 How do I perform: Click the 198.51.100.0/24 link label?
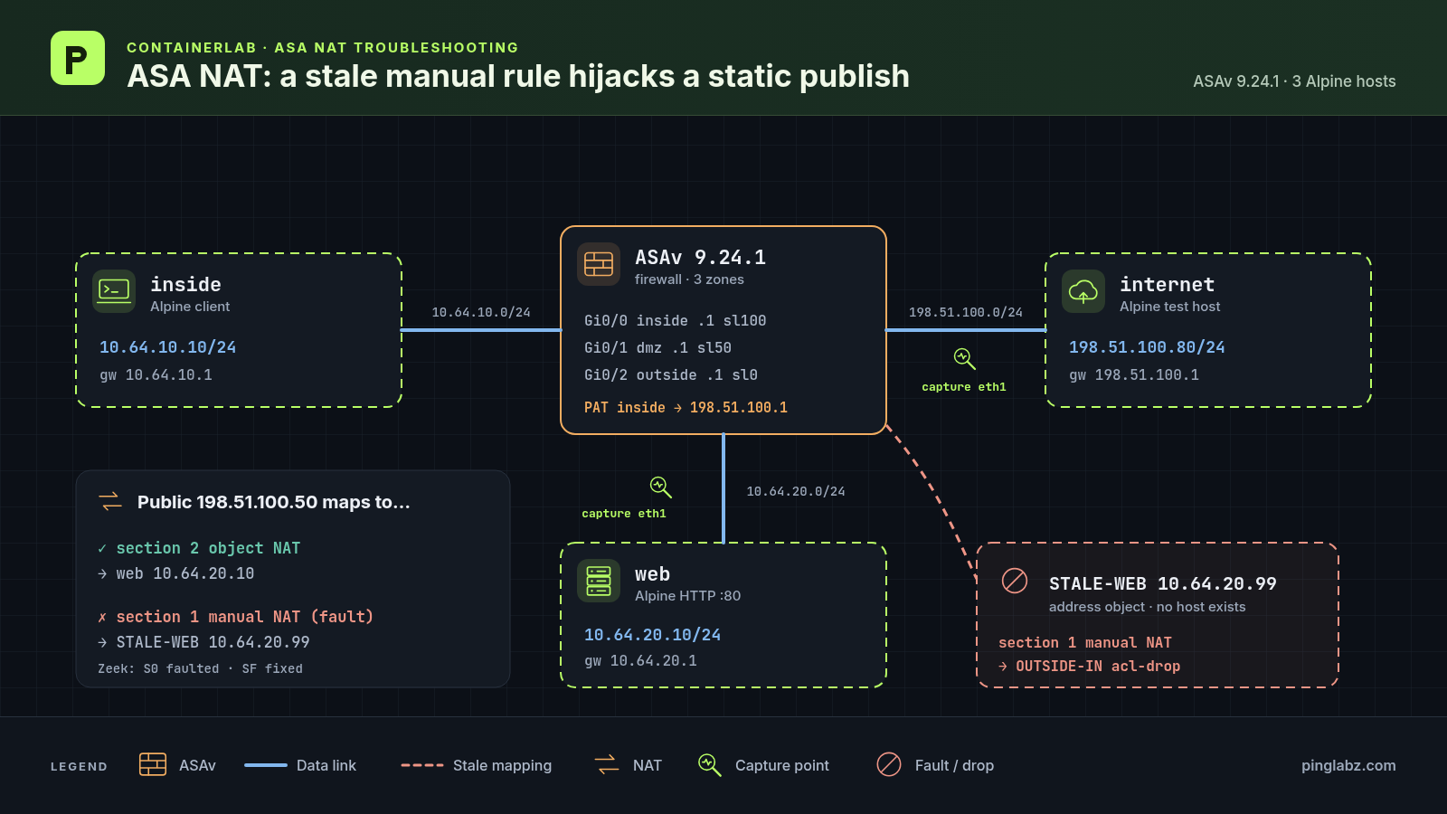point(966,312)
